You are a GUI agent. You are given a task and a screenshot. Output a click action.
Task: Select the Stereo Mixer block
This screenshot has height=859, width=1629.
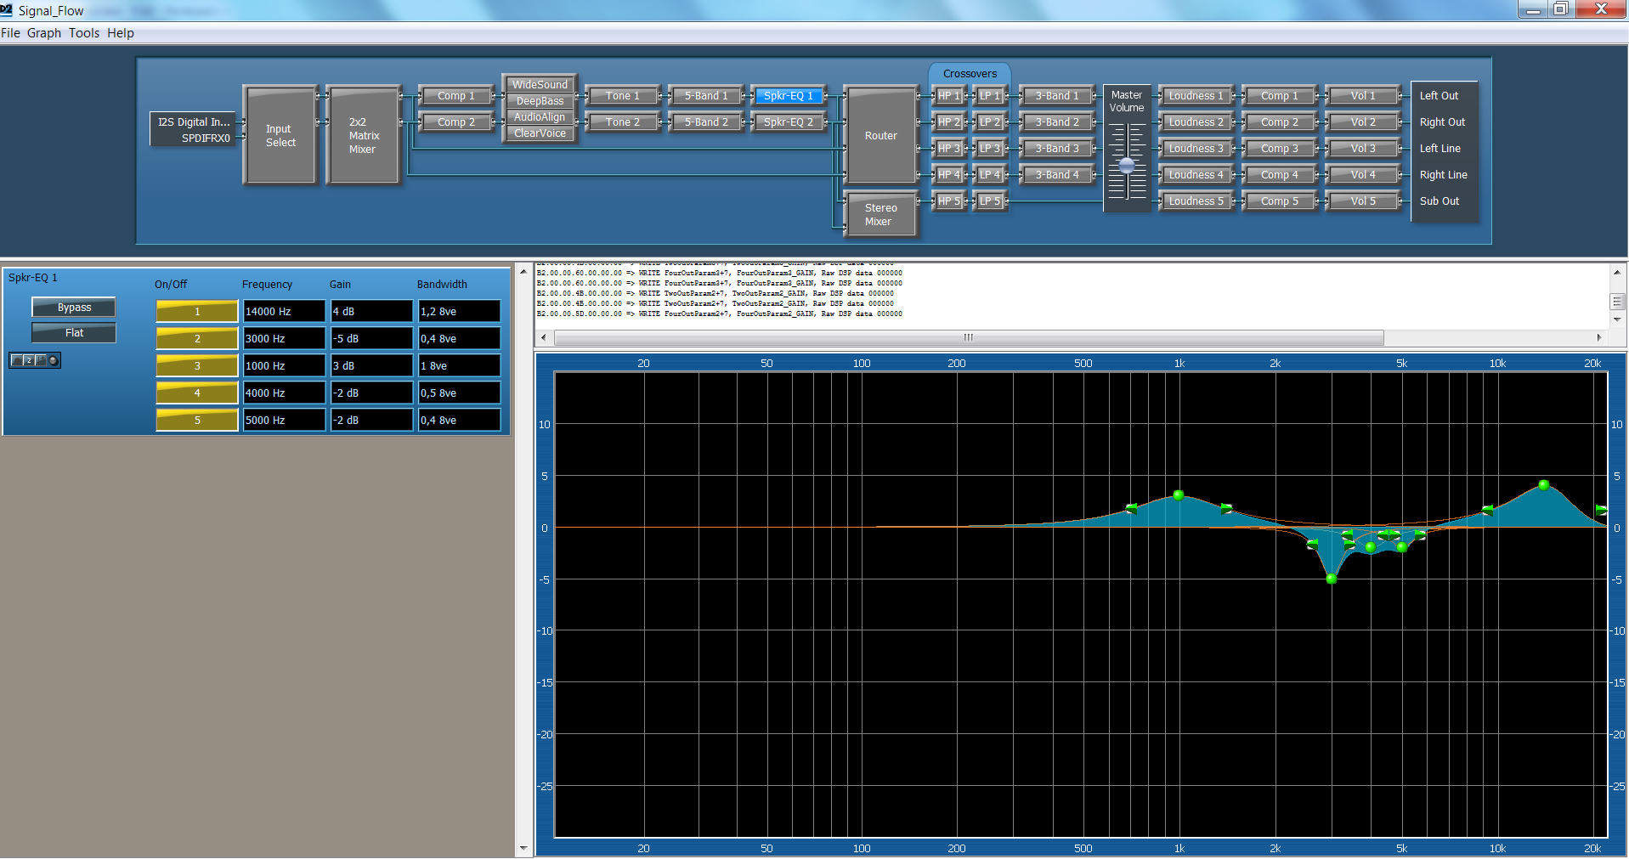pos(880,214)
